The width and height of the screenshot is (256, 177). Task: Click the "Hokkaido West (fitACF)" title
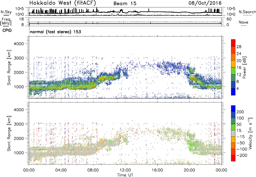click(x=62, y=3)
